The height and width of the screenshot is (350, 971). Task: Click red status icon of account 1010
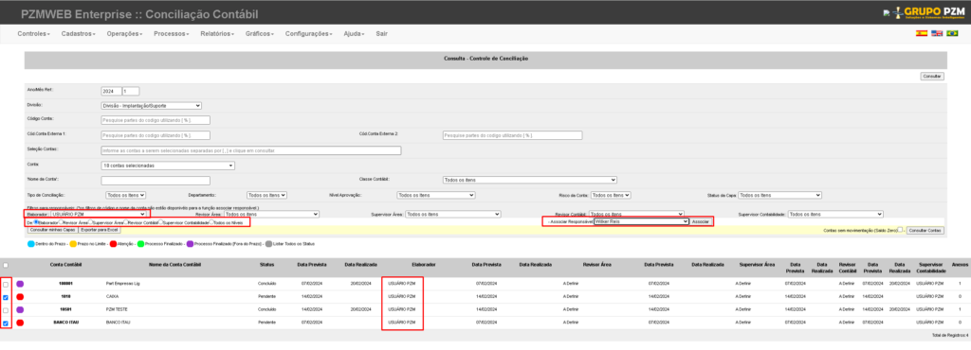tap(21, 297)
